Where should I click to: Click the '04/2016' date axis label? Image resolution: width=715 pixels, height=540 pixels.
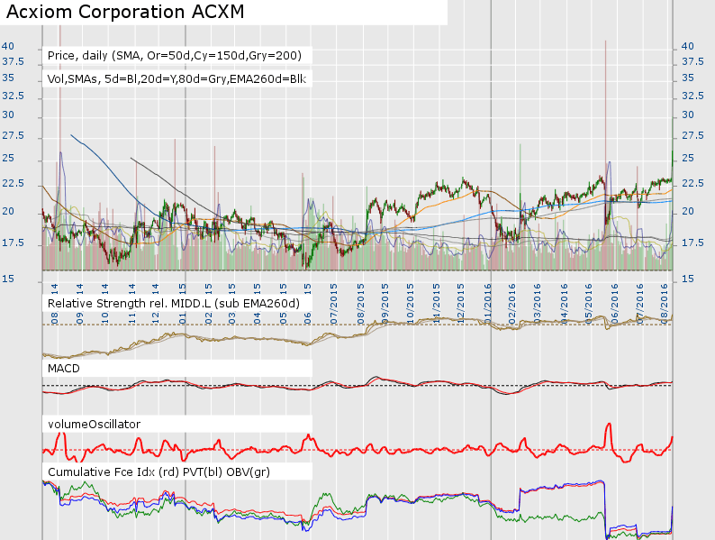click(564, 304)
